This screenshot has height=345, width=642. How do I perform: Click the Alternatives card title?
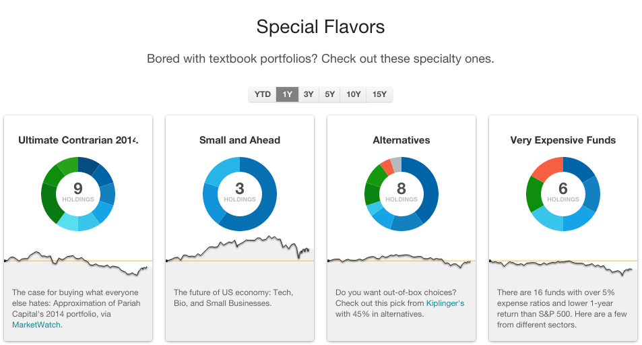click(402, 140)
